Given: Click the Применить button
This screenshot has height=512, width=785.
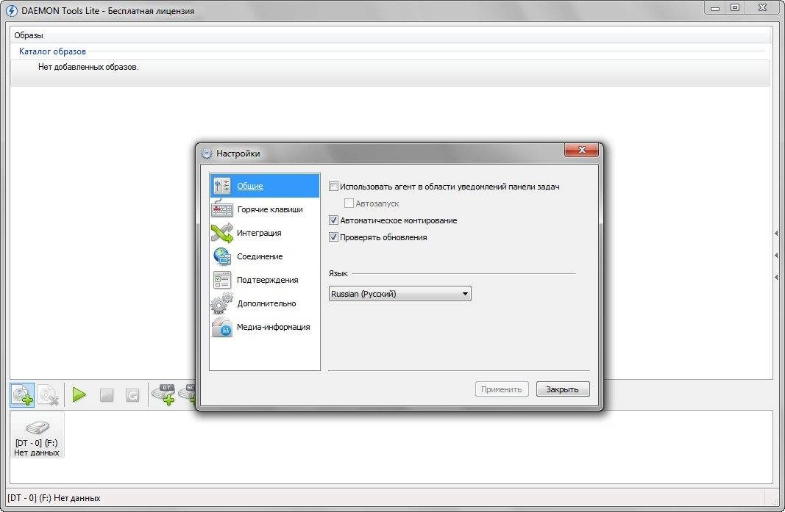Looking at the screenshot, I should click(502, 389).
